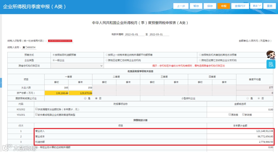Screen dimensions: 278x153
Task: Click the 优惠及附报事项有关信息 section heading
Action: (140, 71)
